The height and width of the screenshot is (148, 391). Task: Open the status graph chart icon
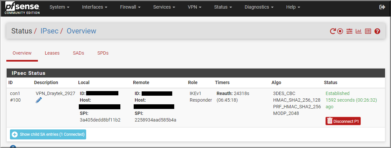[358, 31]
